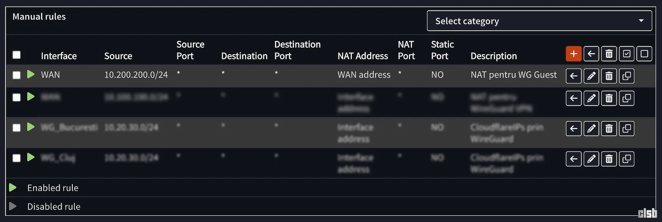The height and width of the screenshot is (222, 662).
Task: Edit the second rule with the pencil icon
Action: pos(591,98)
